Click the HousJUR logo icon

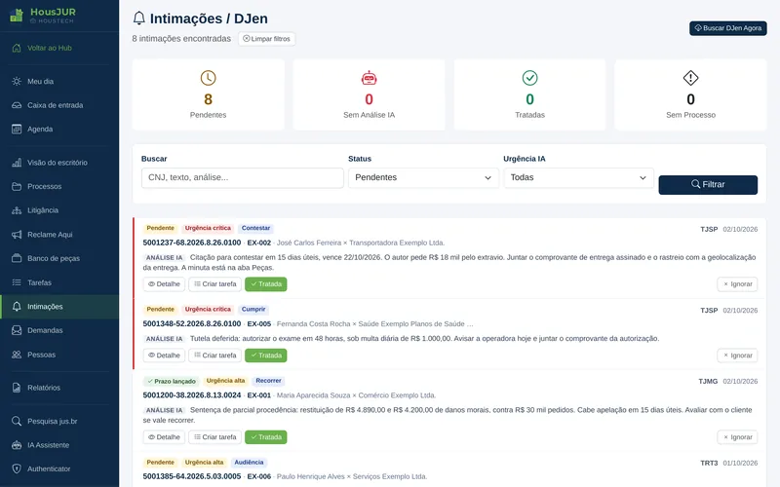point(17,16)
